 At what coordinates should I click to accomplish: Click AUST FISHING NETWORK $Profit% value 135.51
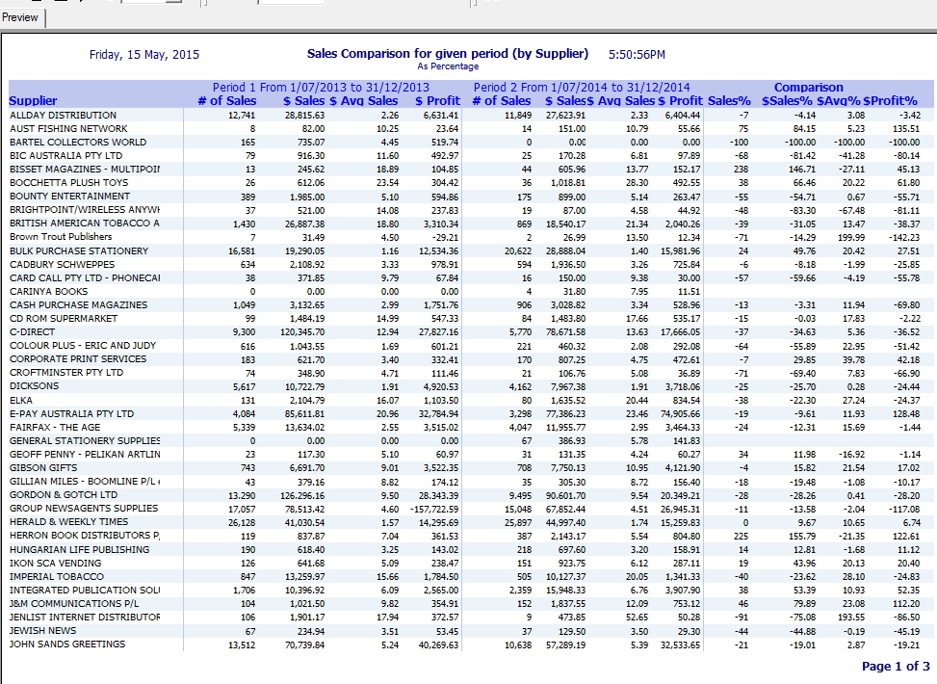[906, 129]
